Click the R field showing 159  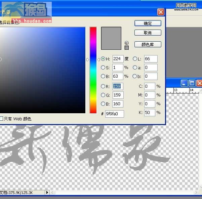[118, 86]
